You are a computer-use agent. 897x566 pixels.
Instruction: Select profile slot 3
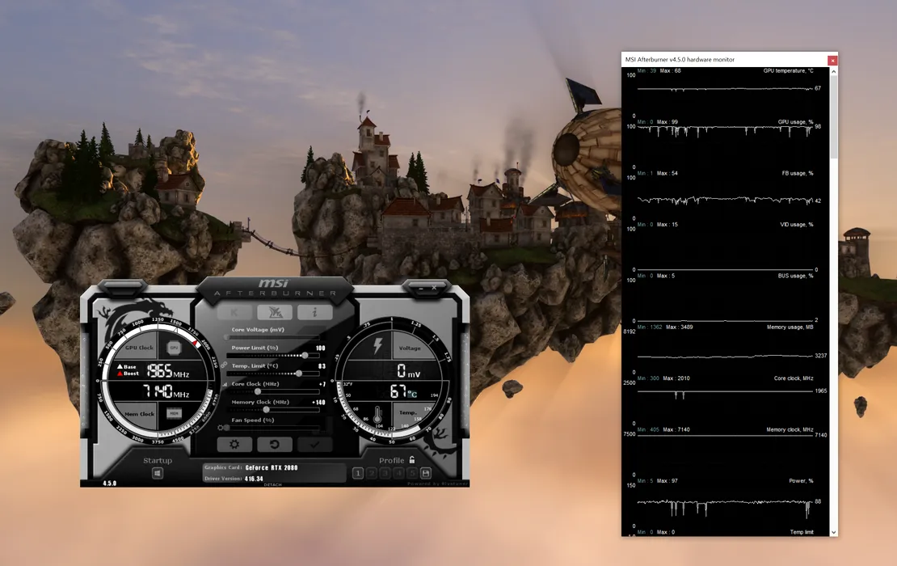(385, 473)
